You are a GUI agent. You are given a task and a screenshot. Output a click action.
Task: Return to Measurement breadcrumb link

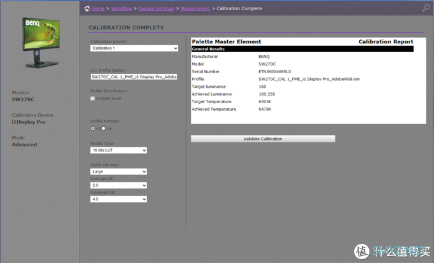click(195, 8)
